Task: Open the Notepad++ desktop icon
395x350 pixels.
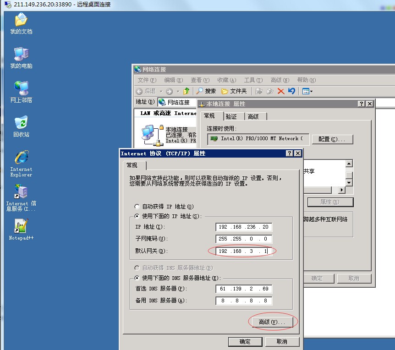Action: pos(21,227)
